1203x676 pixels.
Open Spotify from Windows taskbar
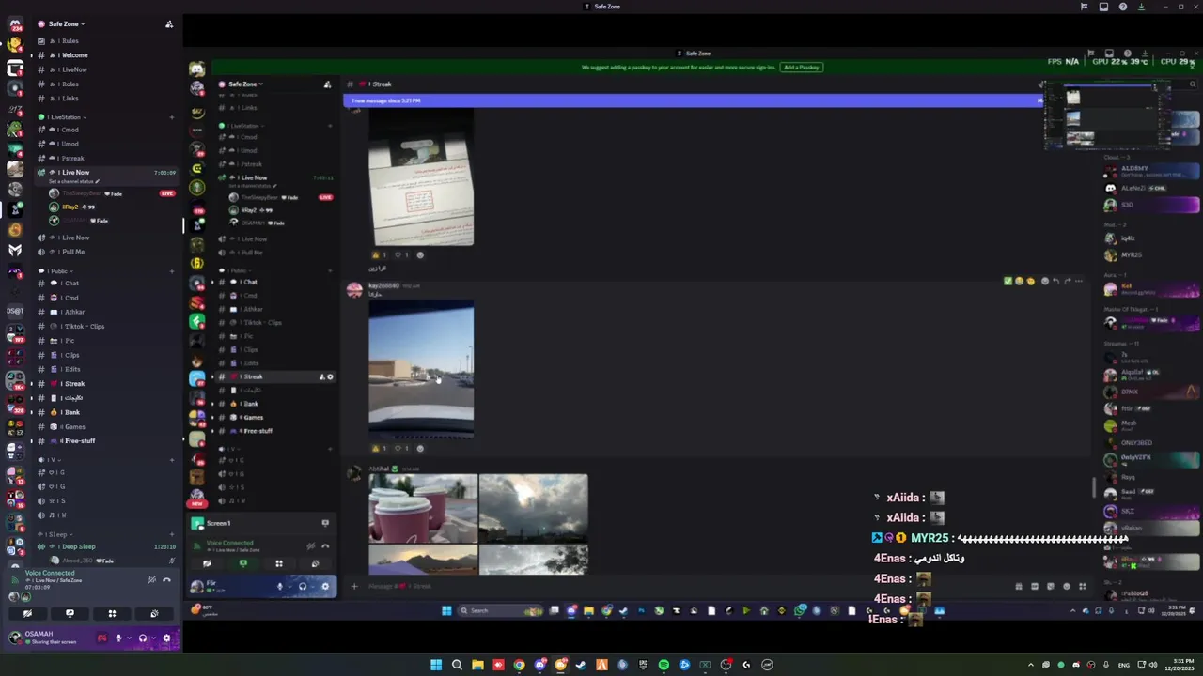(x=664, y=665)
